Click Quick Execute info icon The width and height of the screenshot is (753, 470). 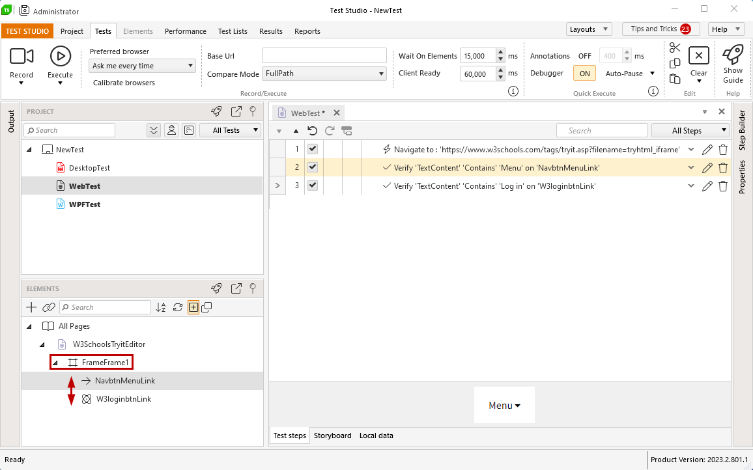[x=653, y=91]
